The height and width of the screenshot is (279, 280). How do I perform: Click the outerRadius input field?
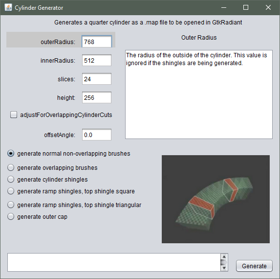[x=97, y=42]
